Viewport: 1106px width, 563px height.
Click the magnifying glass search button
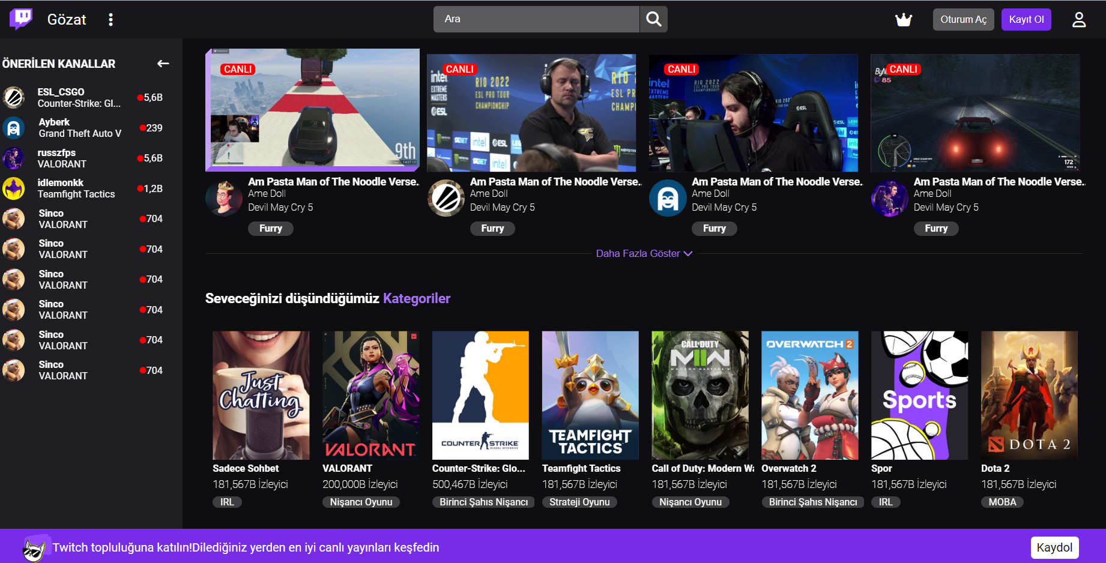click(x=653, y=19)
